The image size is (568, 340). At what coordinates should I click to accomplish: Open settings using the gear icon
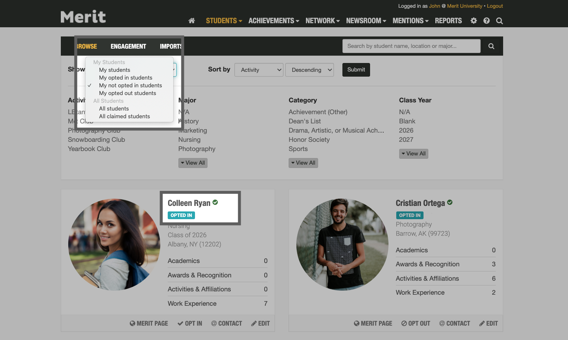coord(473,21)
